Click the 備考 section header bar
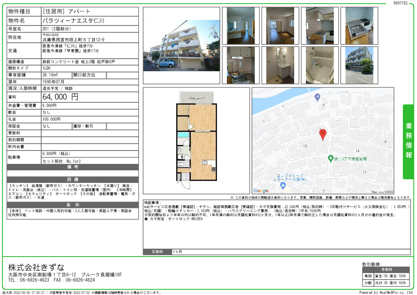Image resolution: width=417 pixels, height=295 pixels. pyautogui.click(x=73, y=167)
